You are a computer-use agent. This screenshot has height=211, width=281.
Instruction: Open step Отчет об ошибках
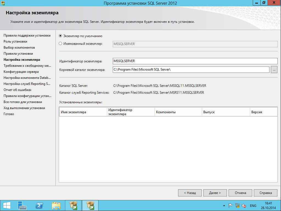(x=18, y=90)
